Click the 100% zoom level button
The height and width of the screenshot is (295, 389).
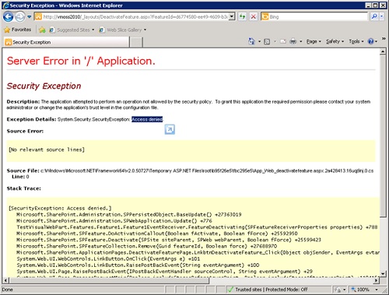click(x=360, y=290)
